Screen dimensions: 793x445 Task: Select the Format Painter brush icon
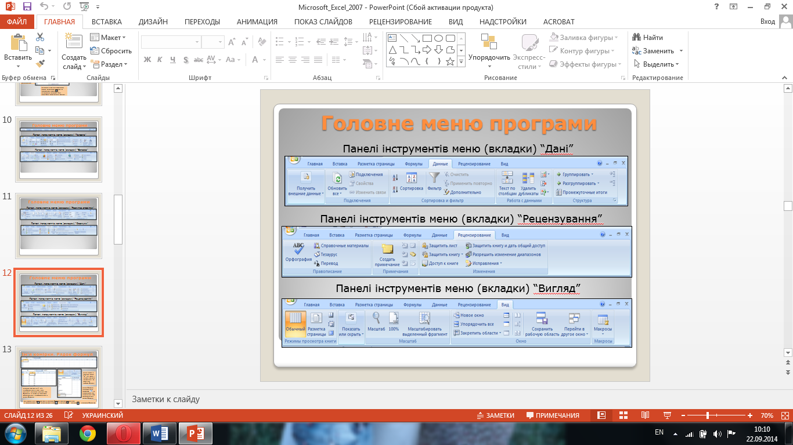click(40, 64)
